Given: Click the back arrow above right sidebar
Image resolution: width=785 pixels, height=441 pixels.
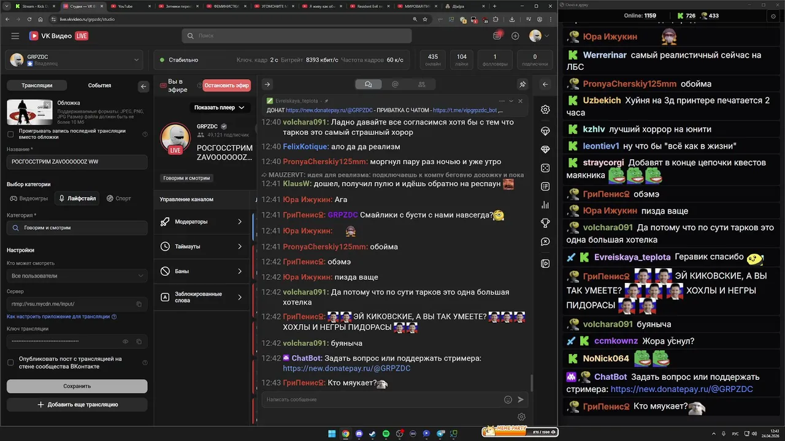Looking at the screenshot, I should point(545,85).
